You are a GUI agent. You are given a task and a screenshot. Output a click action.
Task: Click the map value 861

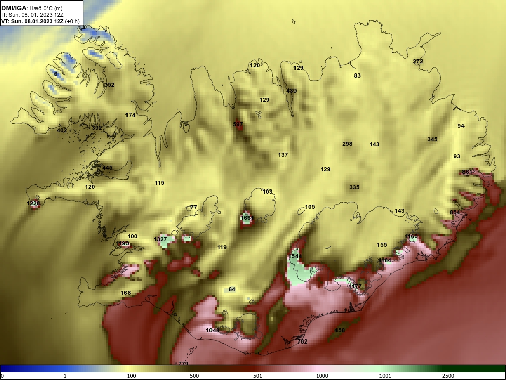tap(467, 172)
